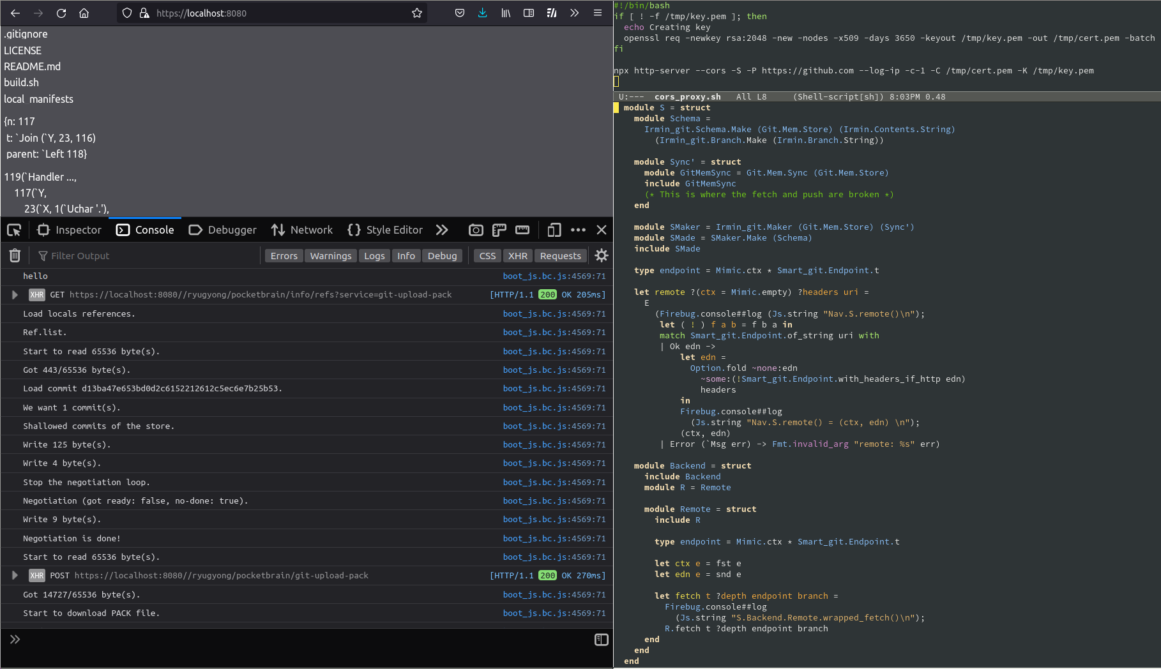Switch to the Debugger tab
The image size is (1161, 669).
[223, 230]
